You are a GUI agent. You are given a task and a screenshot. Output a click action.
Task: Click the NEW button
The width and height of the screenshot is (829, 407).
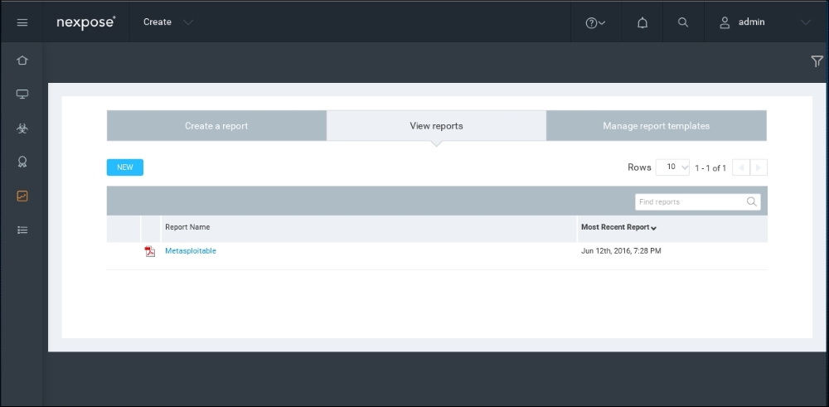[x=125, y=167]
